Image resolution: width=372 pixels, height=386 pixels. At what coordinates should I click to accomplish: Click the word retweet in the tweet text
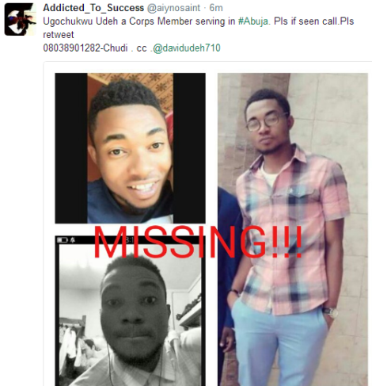click(x=59, y=35)
